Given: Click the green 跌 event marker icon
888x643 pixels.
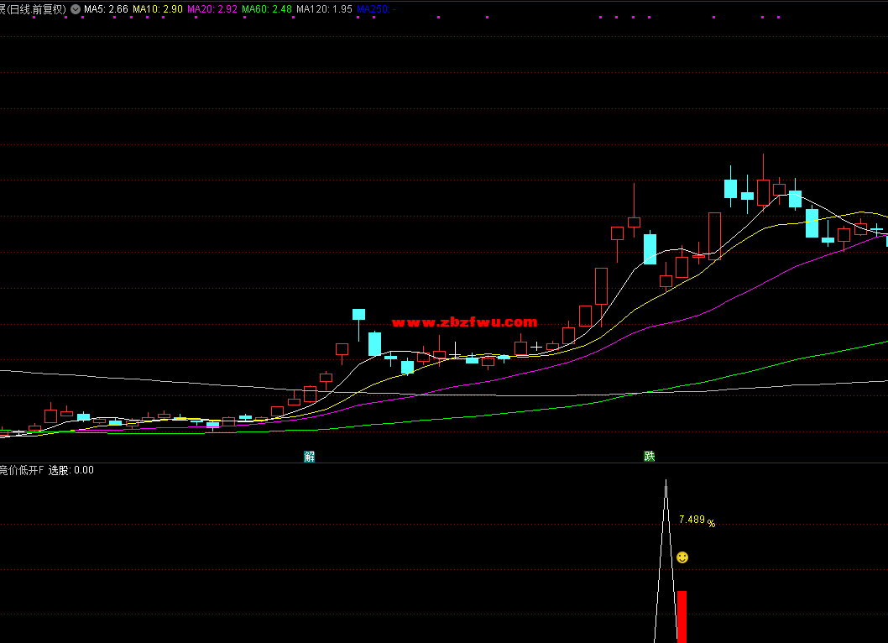Looking at the screenshot, I should click(650, 456).
